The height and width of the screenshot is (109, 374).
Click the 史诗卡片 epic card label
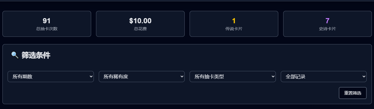tap(328, 29)
